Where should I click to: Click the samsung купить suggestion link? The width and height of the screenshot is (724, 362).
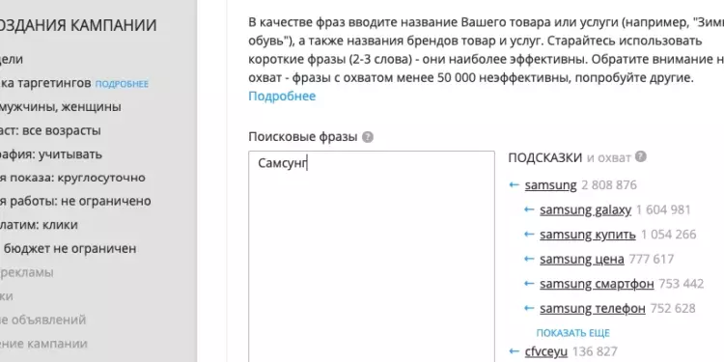(x=588, y=235)
